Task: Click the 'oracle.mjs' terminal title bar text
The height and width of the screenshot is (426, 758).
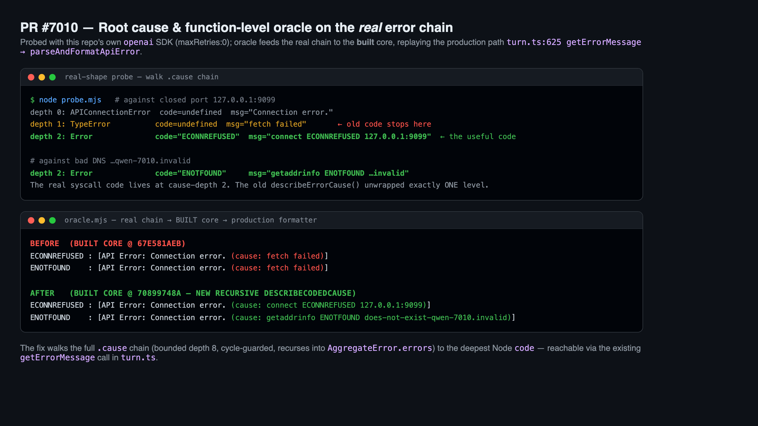Action: coord(191,220)
